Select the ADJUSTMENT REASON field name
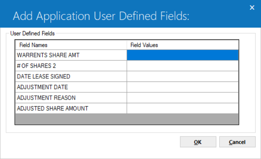The width and height of the screenshot is (261, 159). (71, 98)
